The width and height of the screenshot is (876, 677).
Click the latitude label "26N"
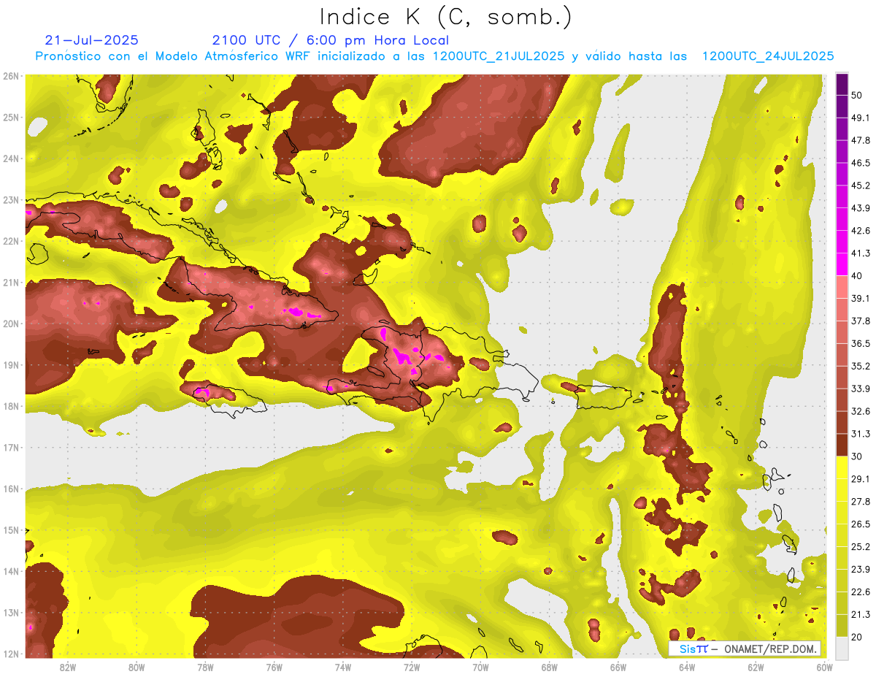(x=11, y=76)
